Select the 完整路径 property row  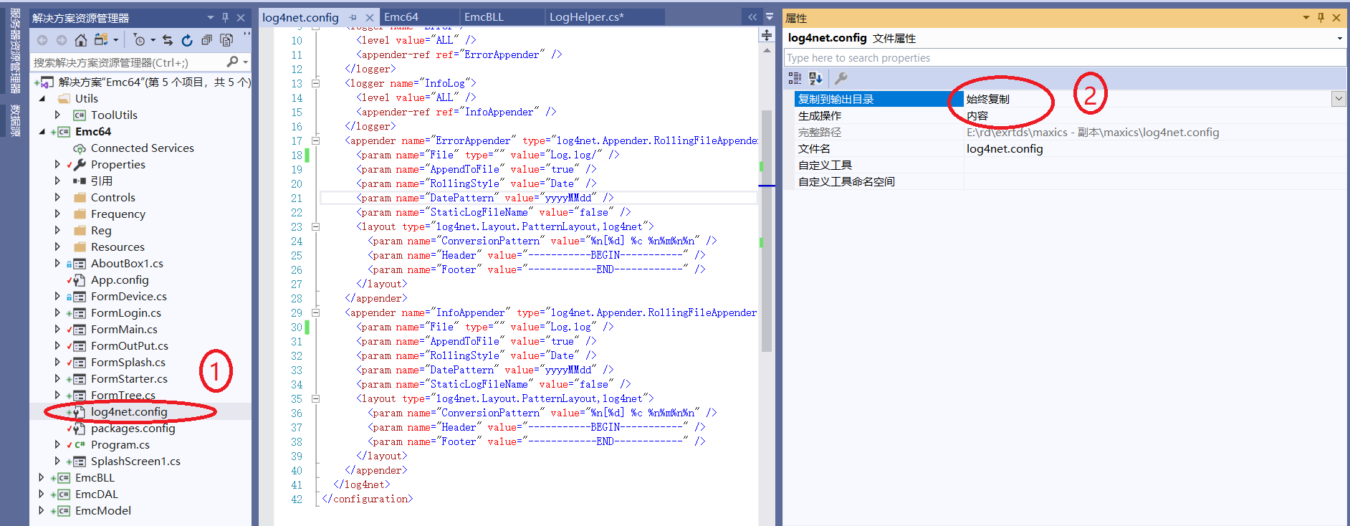(x=1071, y=132)
